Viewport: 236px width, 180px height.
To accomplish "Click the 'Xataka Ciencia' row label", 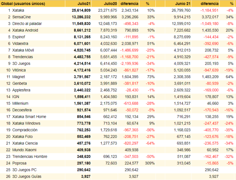I will point(25,143).
